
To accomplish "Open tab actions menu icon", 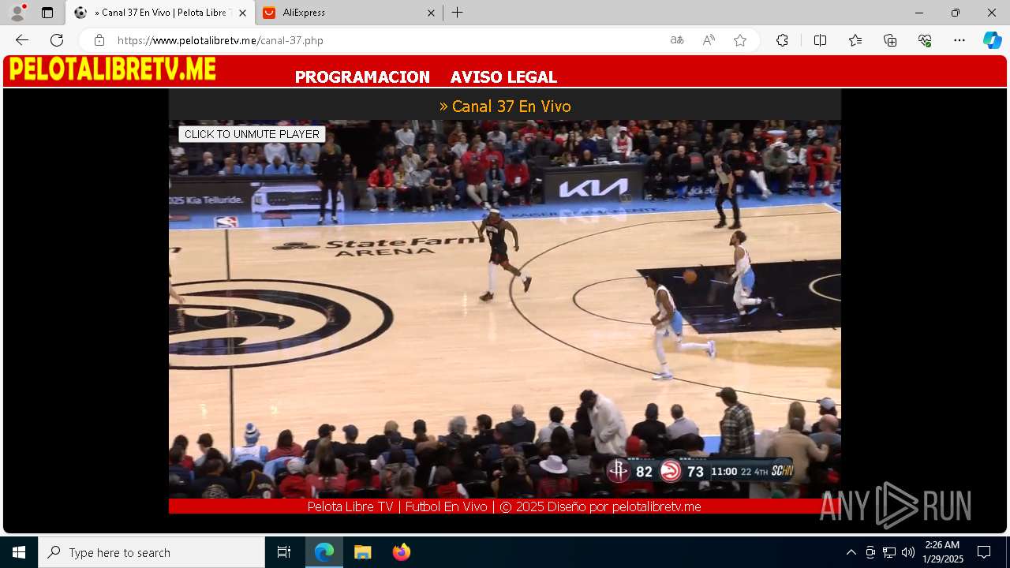I will (x=47, y=13).
